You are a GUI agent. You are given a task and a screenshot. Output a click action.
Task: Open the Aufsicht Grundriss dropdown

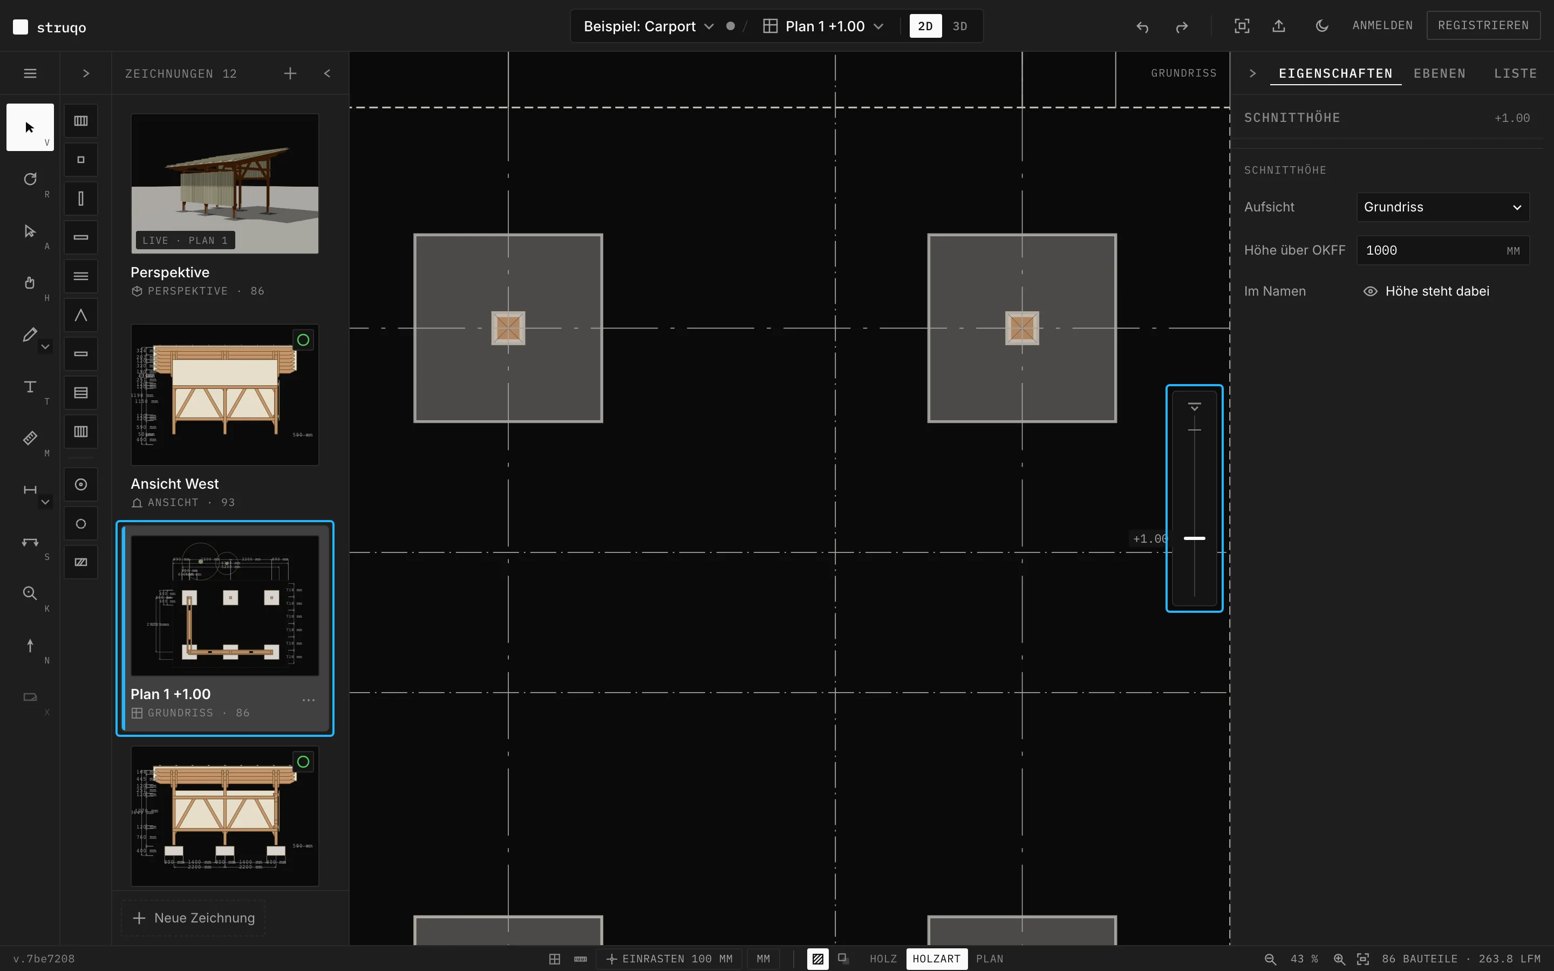(1442, 208)
